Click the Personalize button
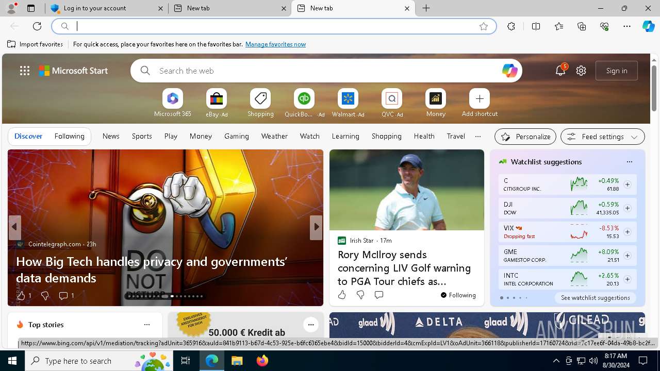Screen dimensions: 660x371 pyautogui.click(x=525, y=137)
